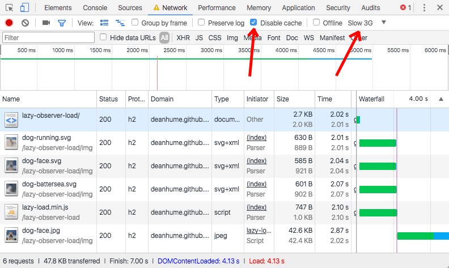Filter requests by Doc
The width and height of the screenshot is (449, 268).
click(x=292, y=38)
